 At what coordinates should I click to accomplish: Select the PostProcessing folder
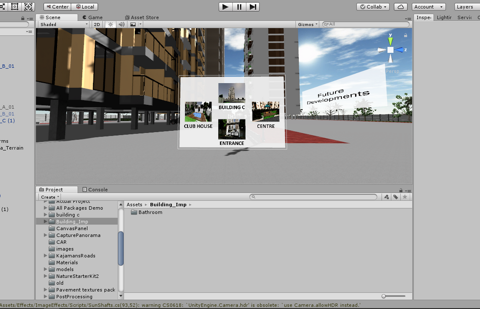[74, 296]
